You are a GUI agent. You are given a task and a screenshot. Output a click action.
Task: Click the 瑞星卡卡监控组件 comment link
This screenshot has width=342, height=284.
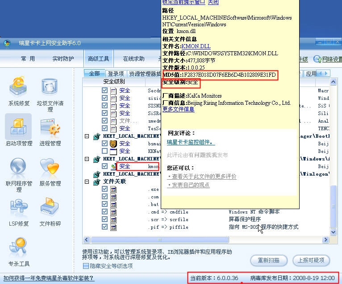(191, 142)
